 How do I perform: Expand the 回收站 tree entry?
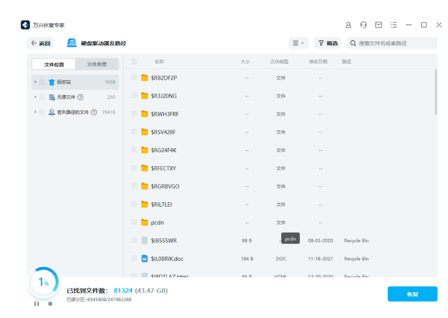pos(36,81)
